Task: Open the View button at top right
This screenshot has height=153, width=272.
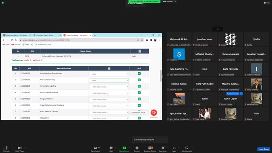Action: [267, 3]
